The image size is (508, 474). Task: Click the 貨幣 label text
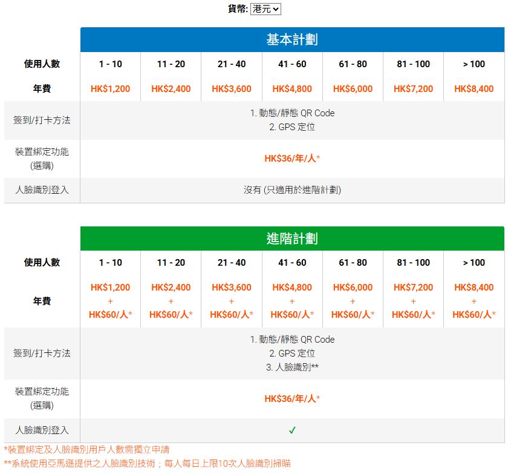point(237,9)
